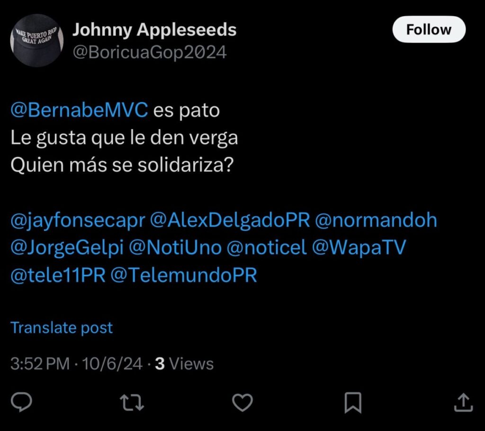485x431 pixels.
Task: Open the @NotiUno mention
Action: (175, 248)
